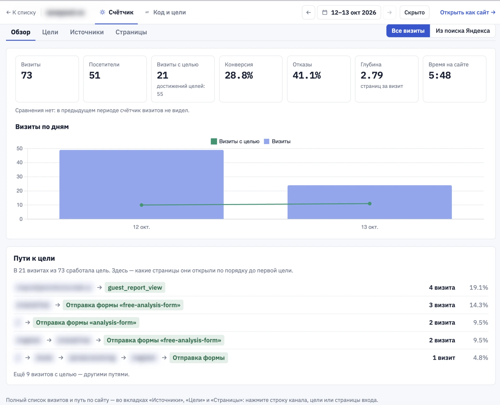Screen dimensions: 500x405
Task: Click the 14.3% value
Action: click(479, 305)
